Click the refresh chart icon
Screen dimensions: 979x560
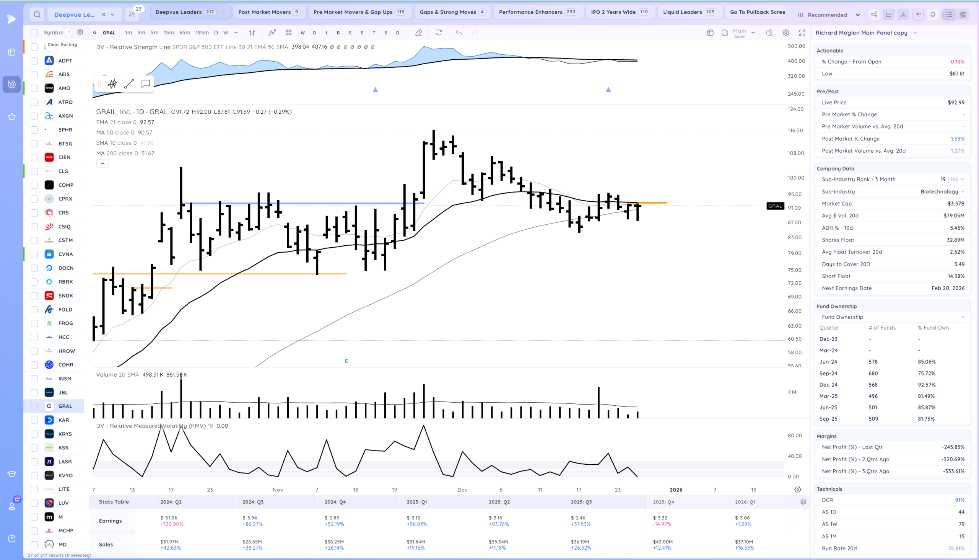pyautogui.click(x=438, y=33)
